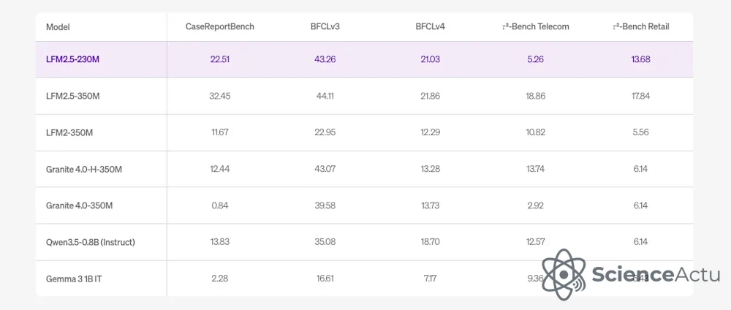This screenshot has width=731, height=310.
Task: Click the 12.57 Telecom value
Action: (535, 242)
